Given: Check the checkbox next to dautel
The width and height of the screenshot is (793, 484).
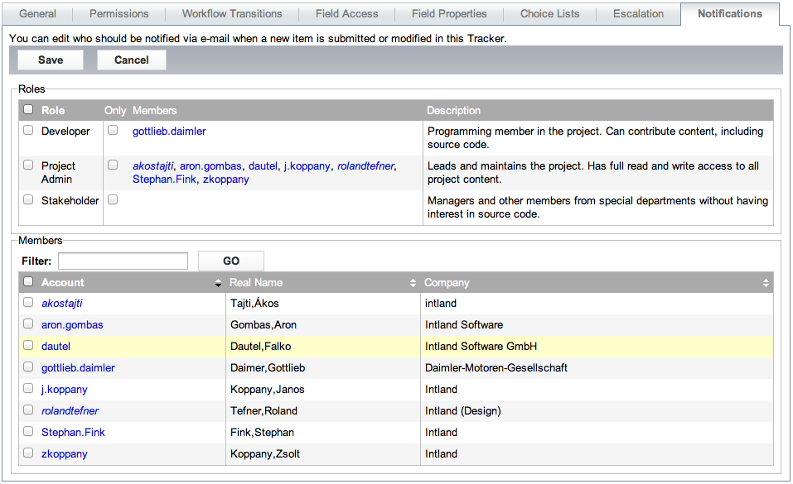Looking at the screenshot, I should pos(27,345).
